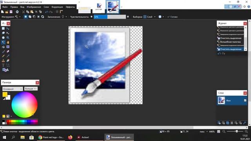This screenshot has width=251, height=141.
Task: Click the Copy toolbar icon
Action: (x=28, y=12)
